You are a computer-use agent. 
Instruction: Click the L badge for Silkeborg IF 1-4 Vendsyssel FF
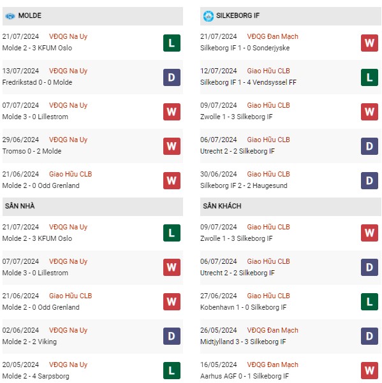tap(369, 78)
